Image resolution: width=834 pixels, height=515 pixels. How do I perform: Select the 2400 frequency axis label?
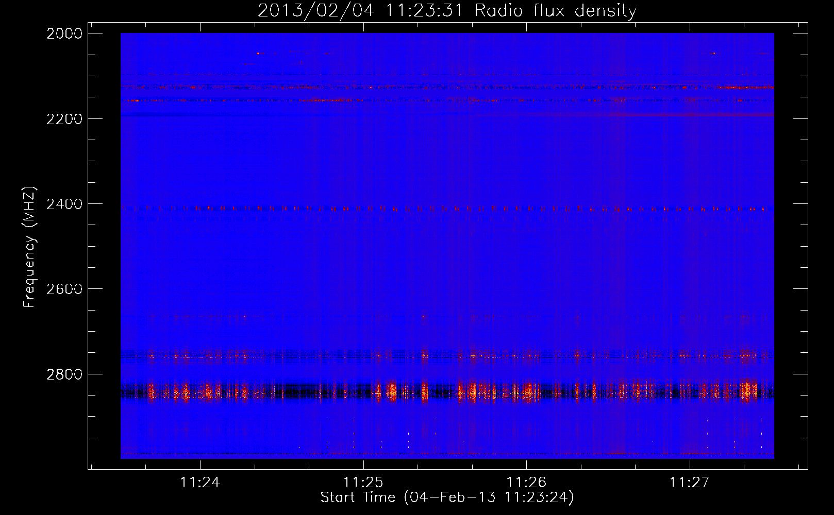[x=64, y=204]
